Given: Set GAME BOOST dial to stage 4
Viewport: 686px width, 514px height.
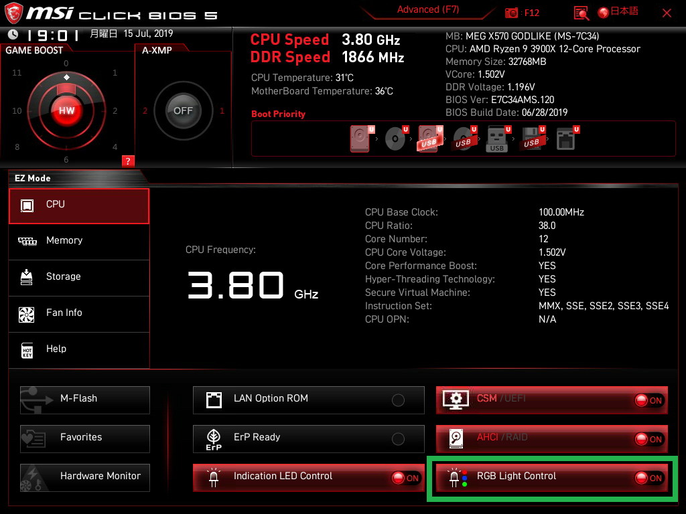Looking at the screenshot, I should pos(115,147).
